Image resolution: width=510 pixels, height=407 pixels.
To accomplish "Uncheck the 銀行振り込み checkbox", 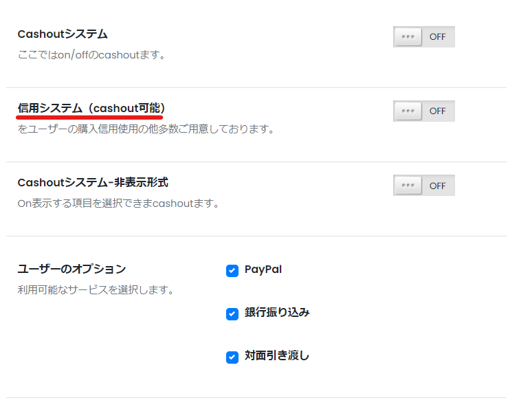I will pyautogui.click(x=232, y=314).
